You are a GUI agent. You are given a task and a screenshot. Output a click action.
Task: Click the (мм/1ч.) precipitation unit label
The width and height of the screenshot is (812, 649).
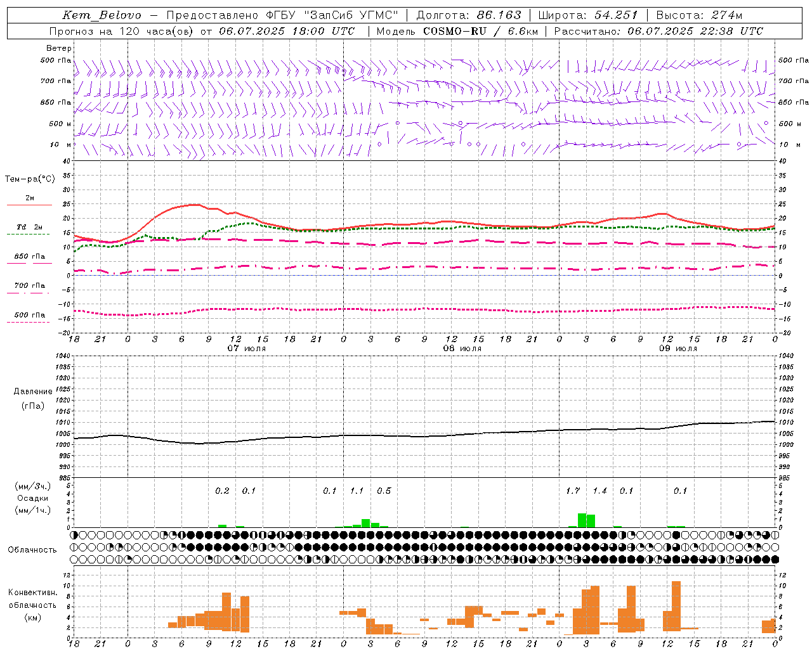(x=32, y=510)
